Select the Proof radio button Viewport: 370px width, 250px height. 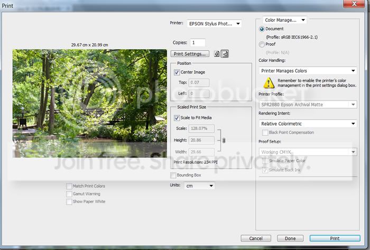click(x=262, y=45)
